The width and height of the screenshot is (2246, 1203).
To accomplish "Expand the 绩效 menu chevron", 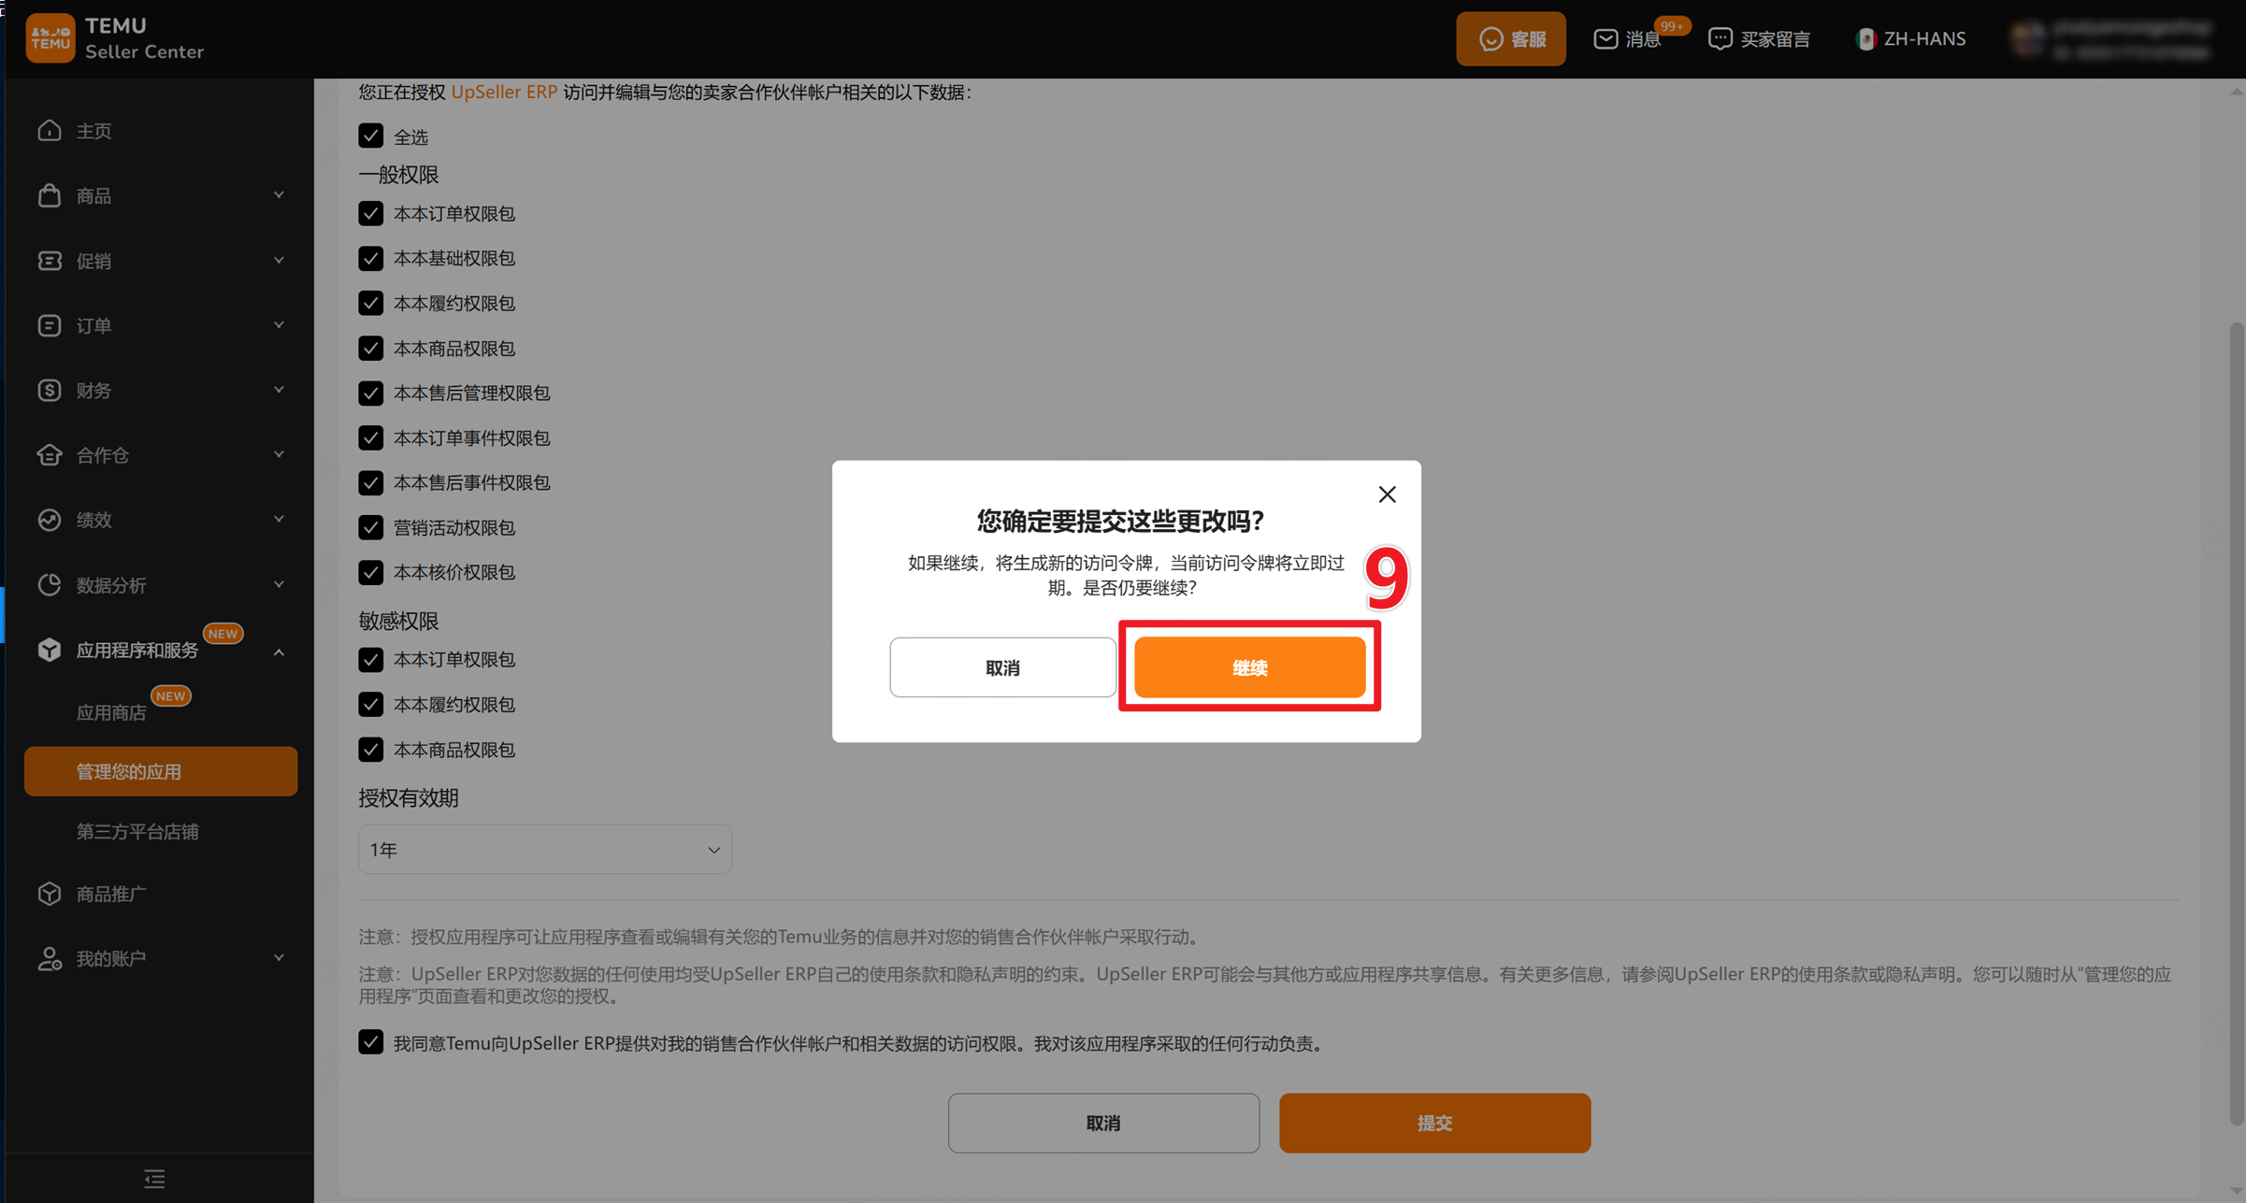I will point(279,519).
